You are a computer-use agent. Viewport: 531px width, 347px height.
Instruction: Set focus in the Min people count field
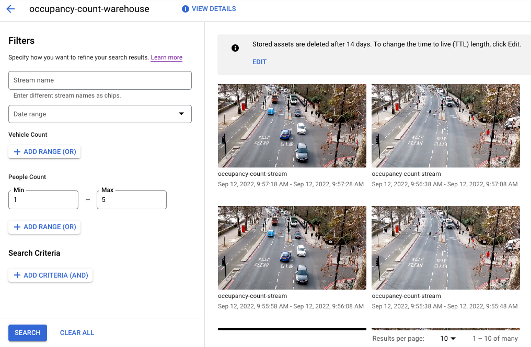(43, 200)
